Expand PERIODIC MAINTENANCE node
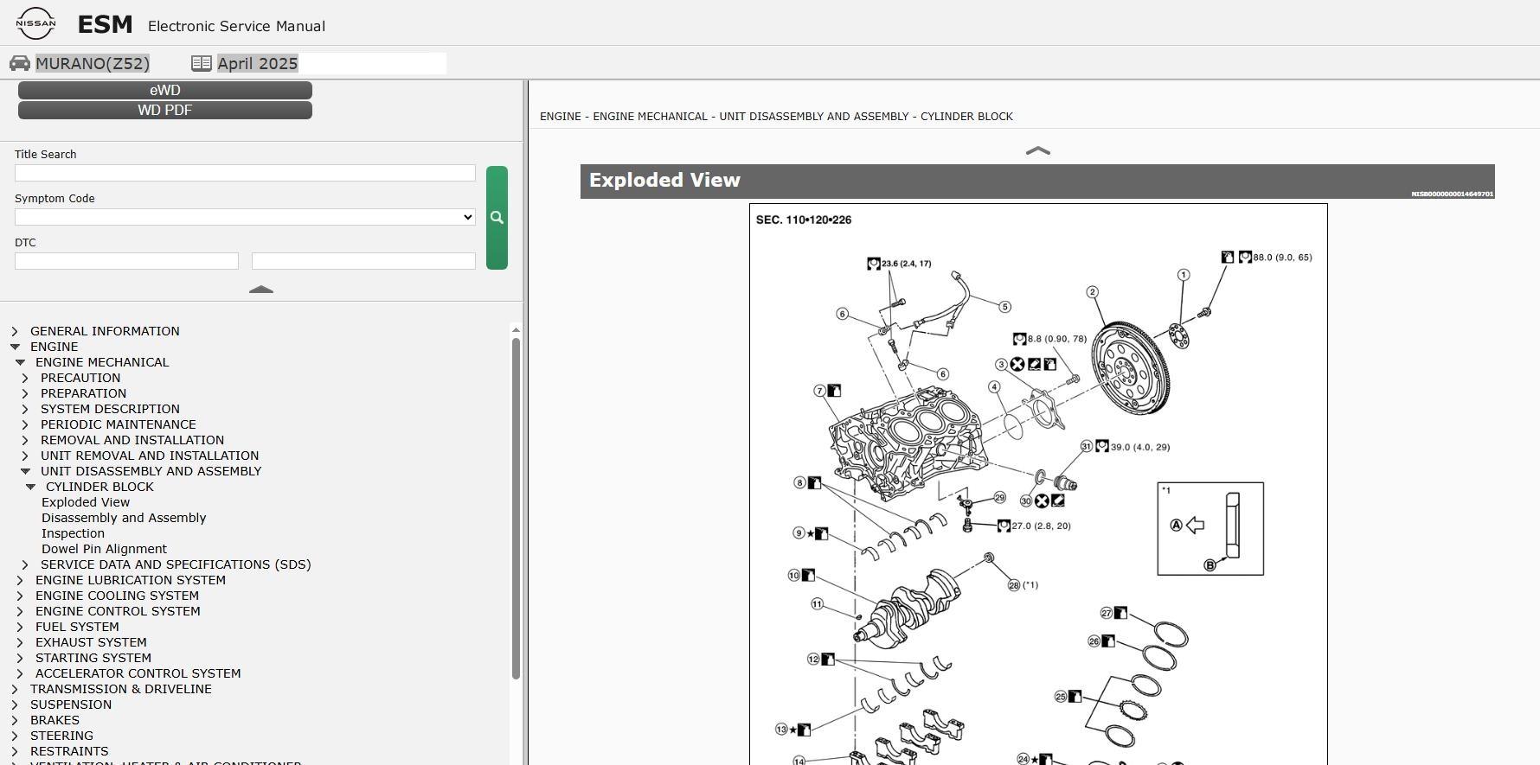 [x=25, y=424]
